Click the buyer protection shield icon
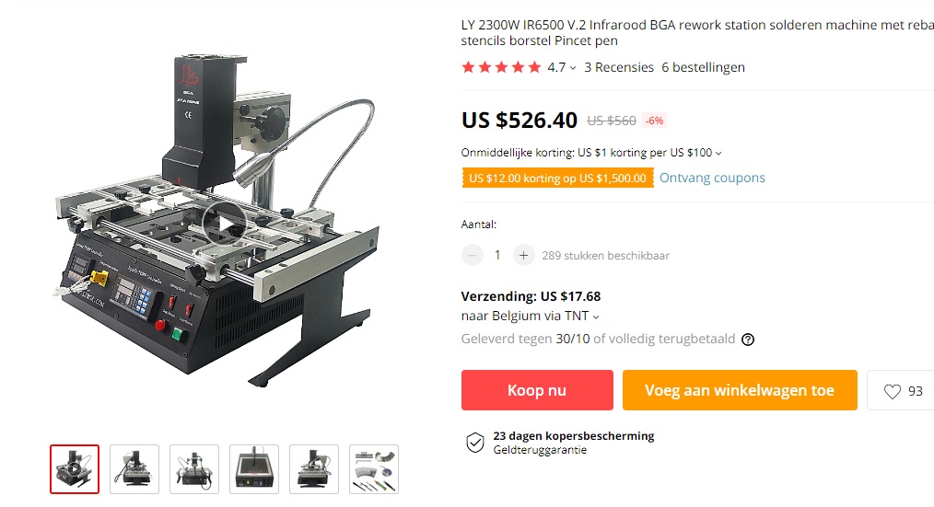This screenshot has width=934, height=507. tap(474, 443)
